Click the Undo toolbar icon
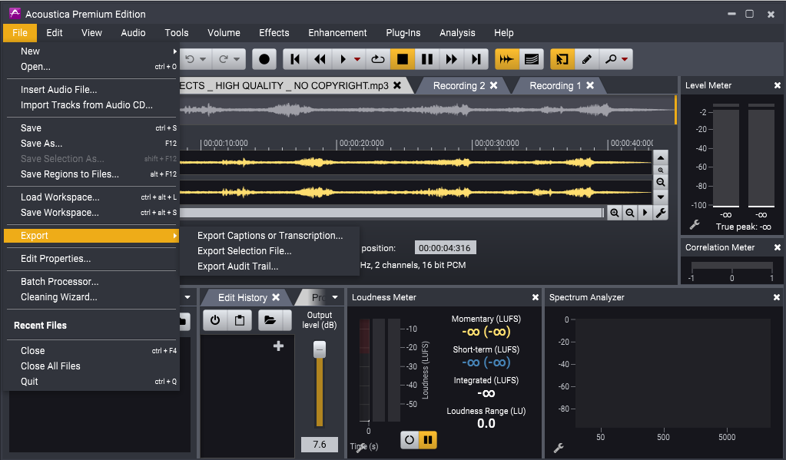This screenshot has width=786, height=460. [190, 59]
